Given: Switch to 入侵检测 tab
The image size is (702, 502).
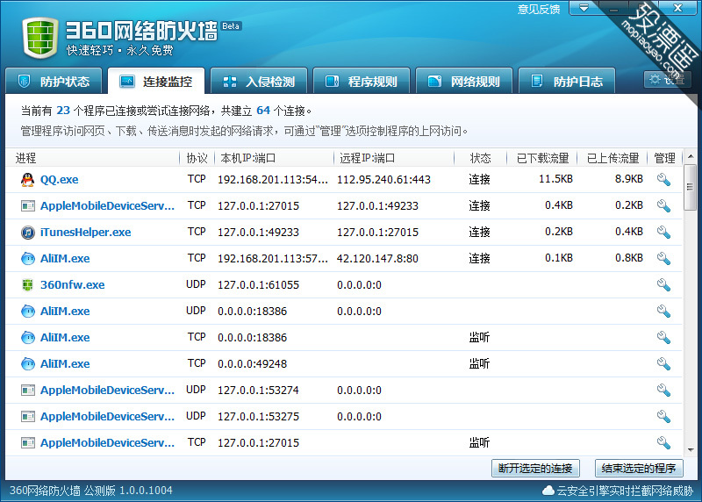Looking at the screenshot, I should (x=259, y=82).
